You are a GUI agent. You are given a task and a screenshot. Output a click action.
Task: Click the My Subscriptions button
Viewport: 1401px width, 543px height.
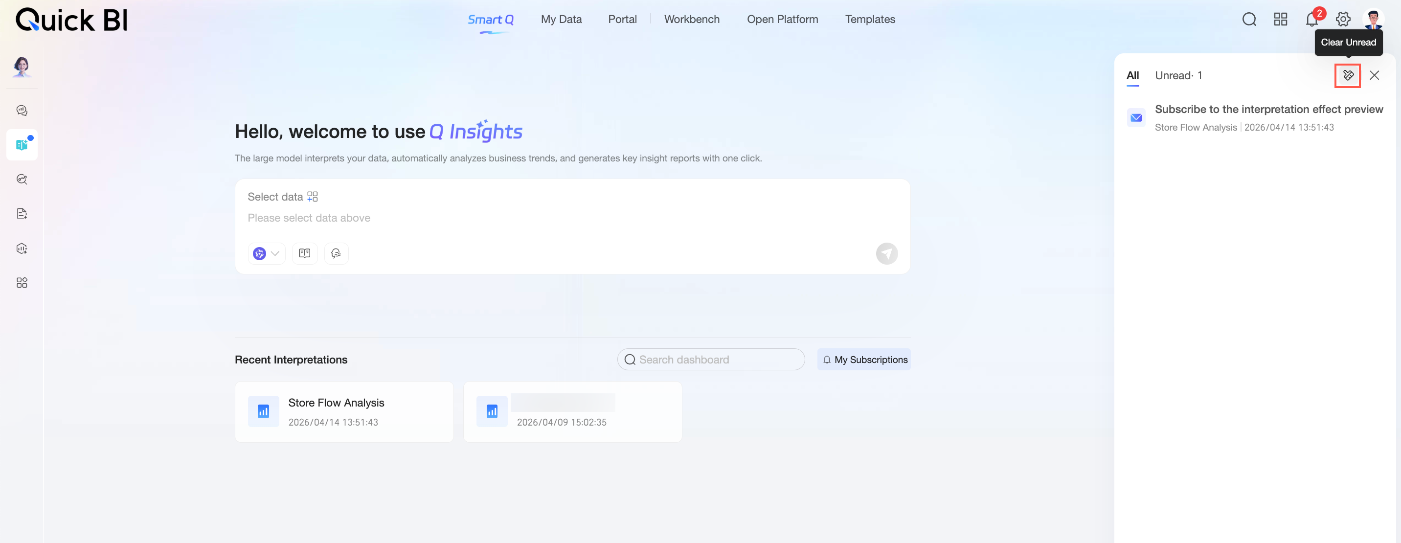tap(864, 360)
